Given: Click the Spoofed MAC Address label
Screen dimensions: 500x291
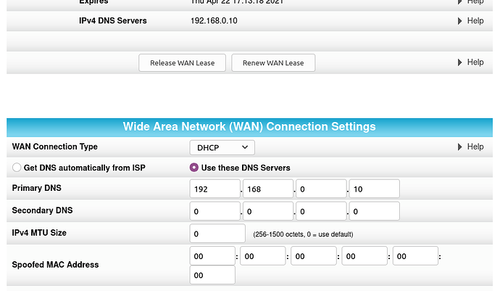Looking at the screenshot, I should [x=55, y=265].
